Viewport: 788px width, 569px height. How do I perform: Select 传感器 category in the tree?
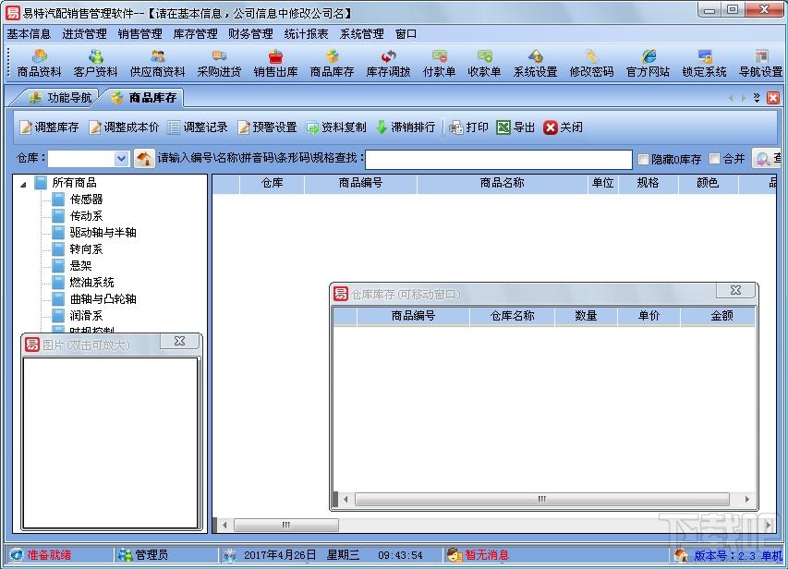[x=86, y=200]
